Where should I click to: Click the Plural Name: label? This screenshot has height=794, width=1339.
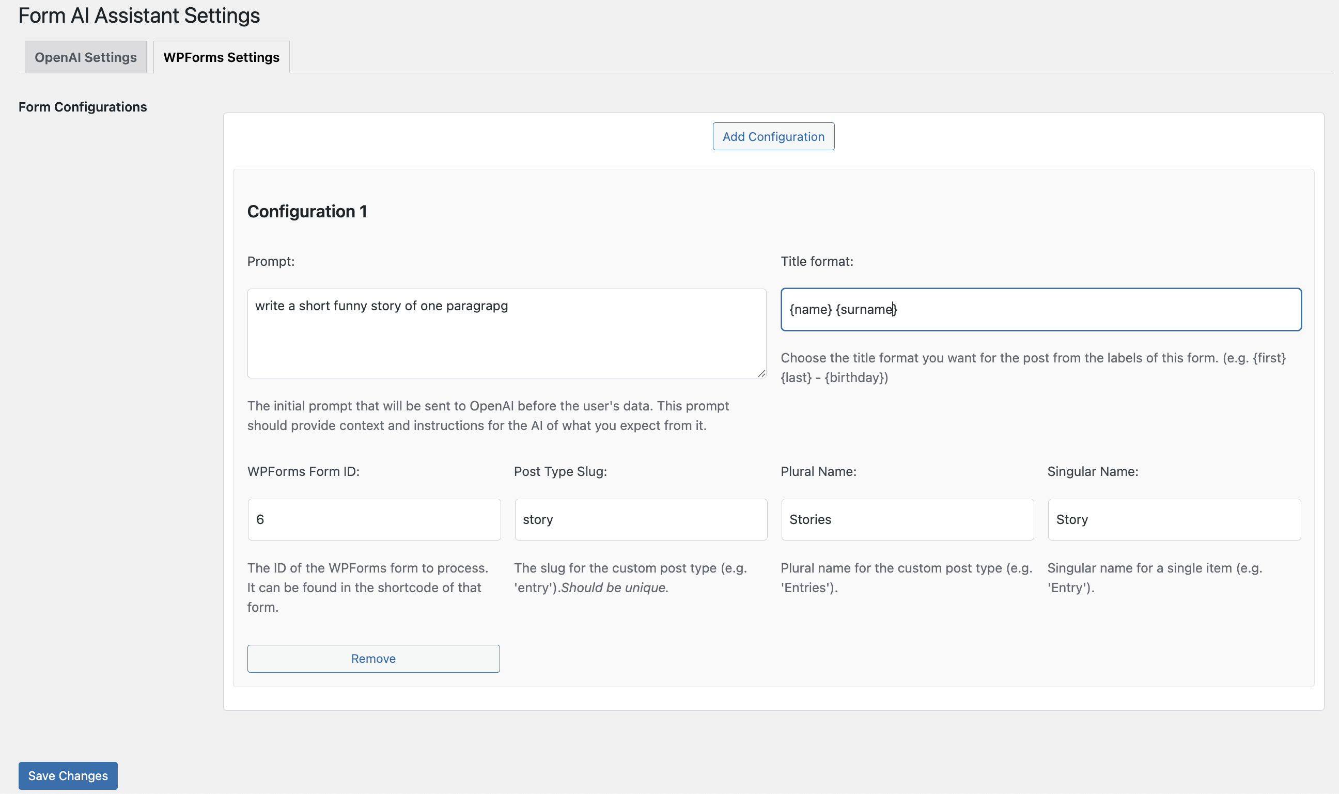[x=818, y=471]
